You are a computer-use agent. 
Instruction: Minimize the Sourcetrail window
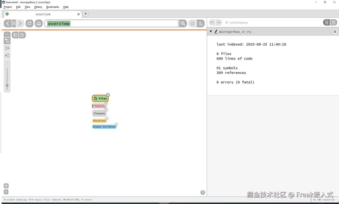pos(316,2)
